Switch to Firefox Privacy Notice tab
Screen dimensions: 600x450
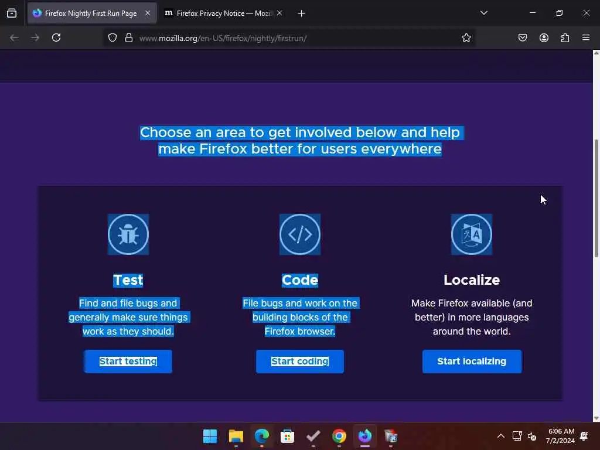tap(223, 13)
